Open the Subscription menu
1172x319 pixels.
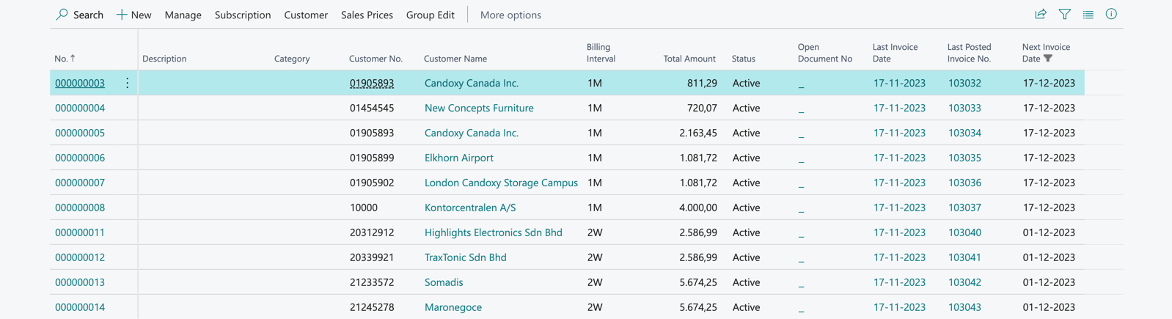(242, 15)
